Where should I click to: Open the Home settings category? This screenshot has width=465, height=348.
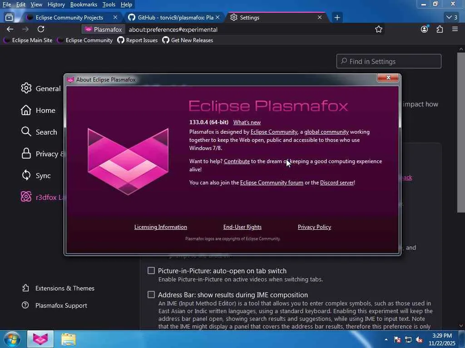[38, 110]
